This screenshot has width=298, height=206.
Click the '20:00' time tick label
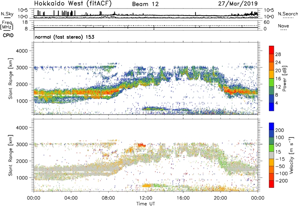click(x=221, y=198)
